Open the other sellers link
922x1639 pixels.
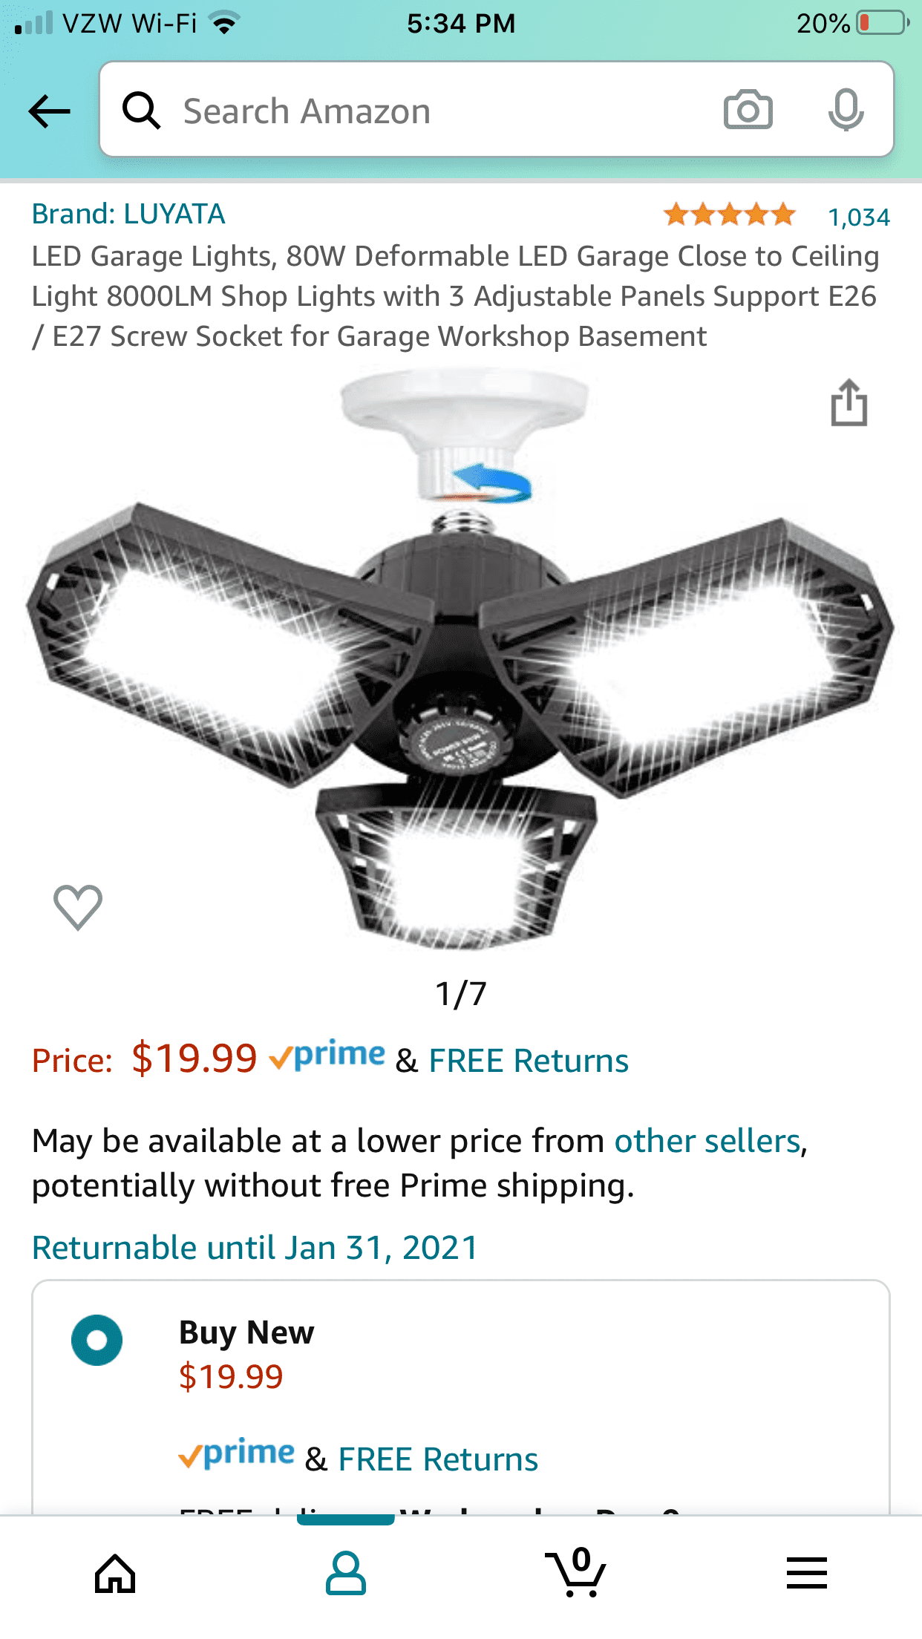[x=708, y=1141]
